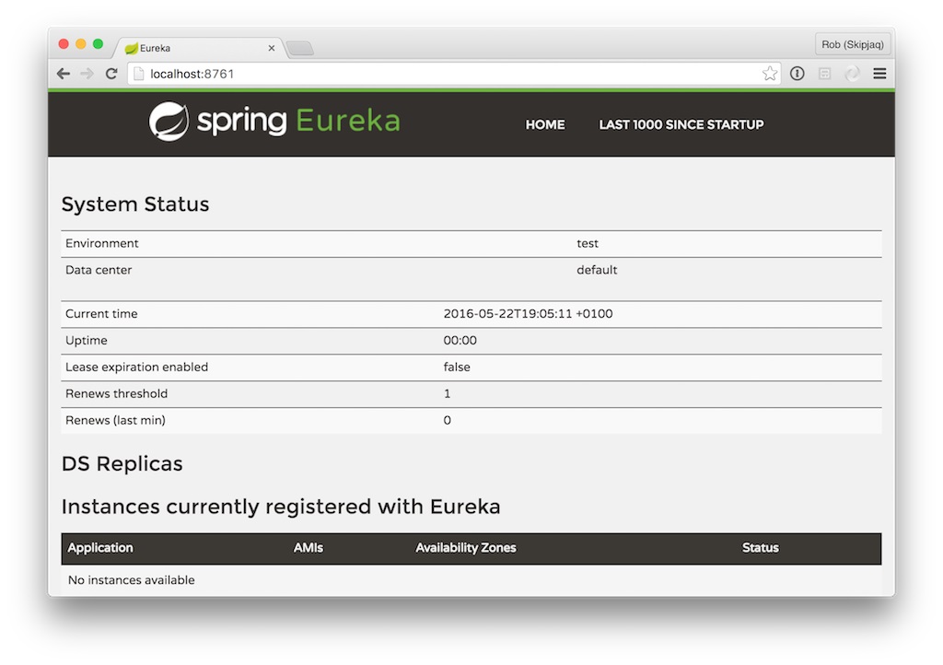The image size is (943, 665).
Task: Minimize window with yellow button
Action: [x=81, y=44]
